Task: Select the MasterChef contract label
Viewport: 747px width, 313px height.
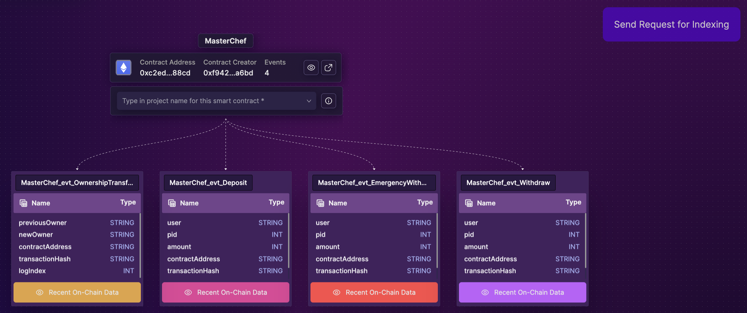Action: tap(226, 41)
